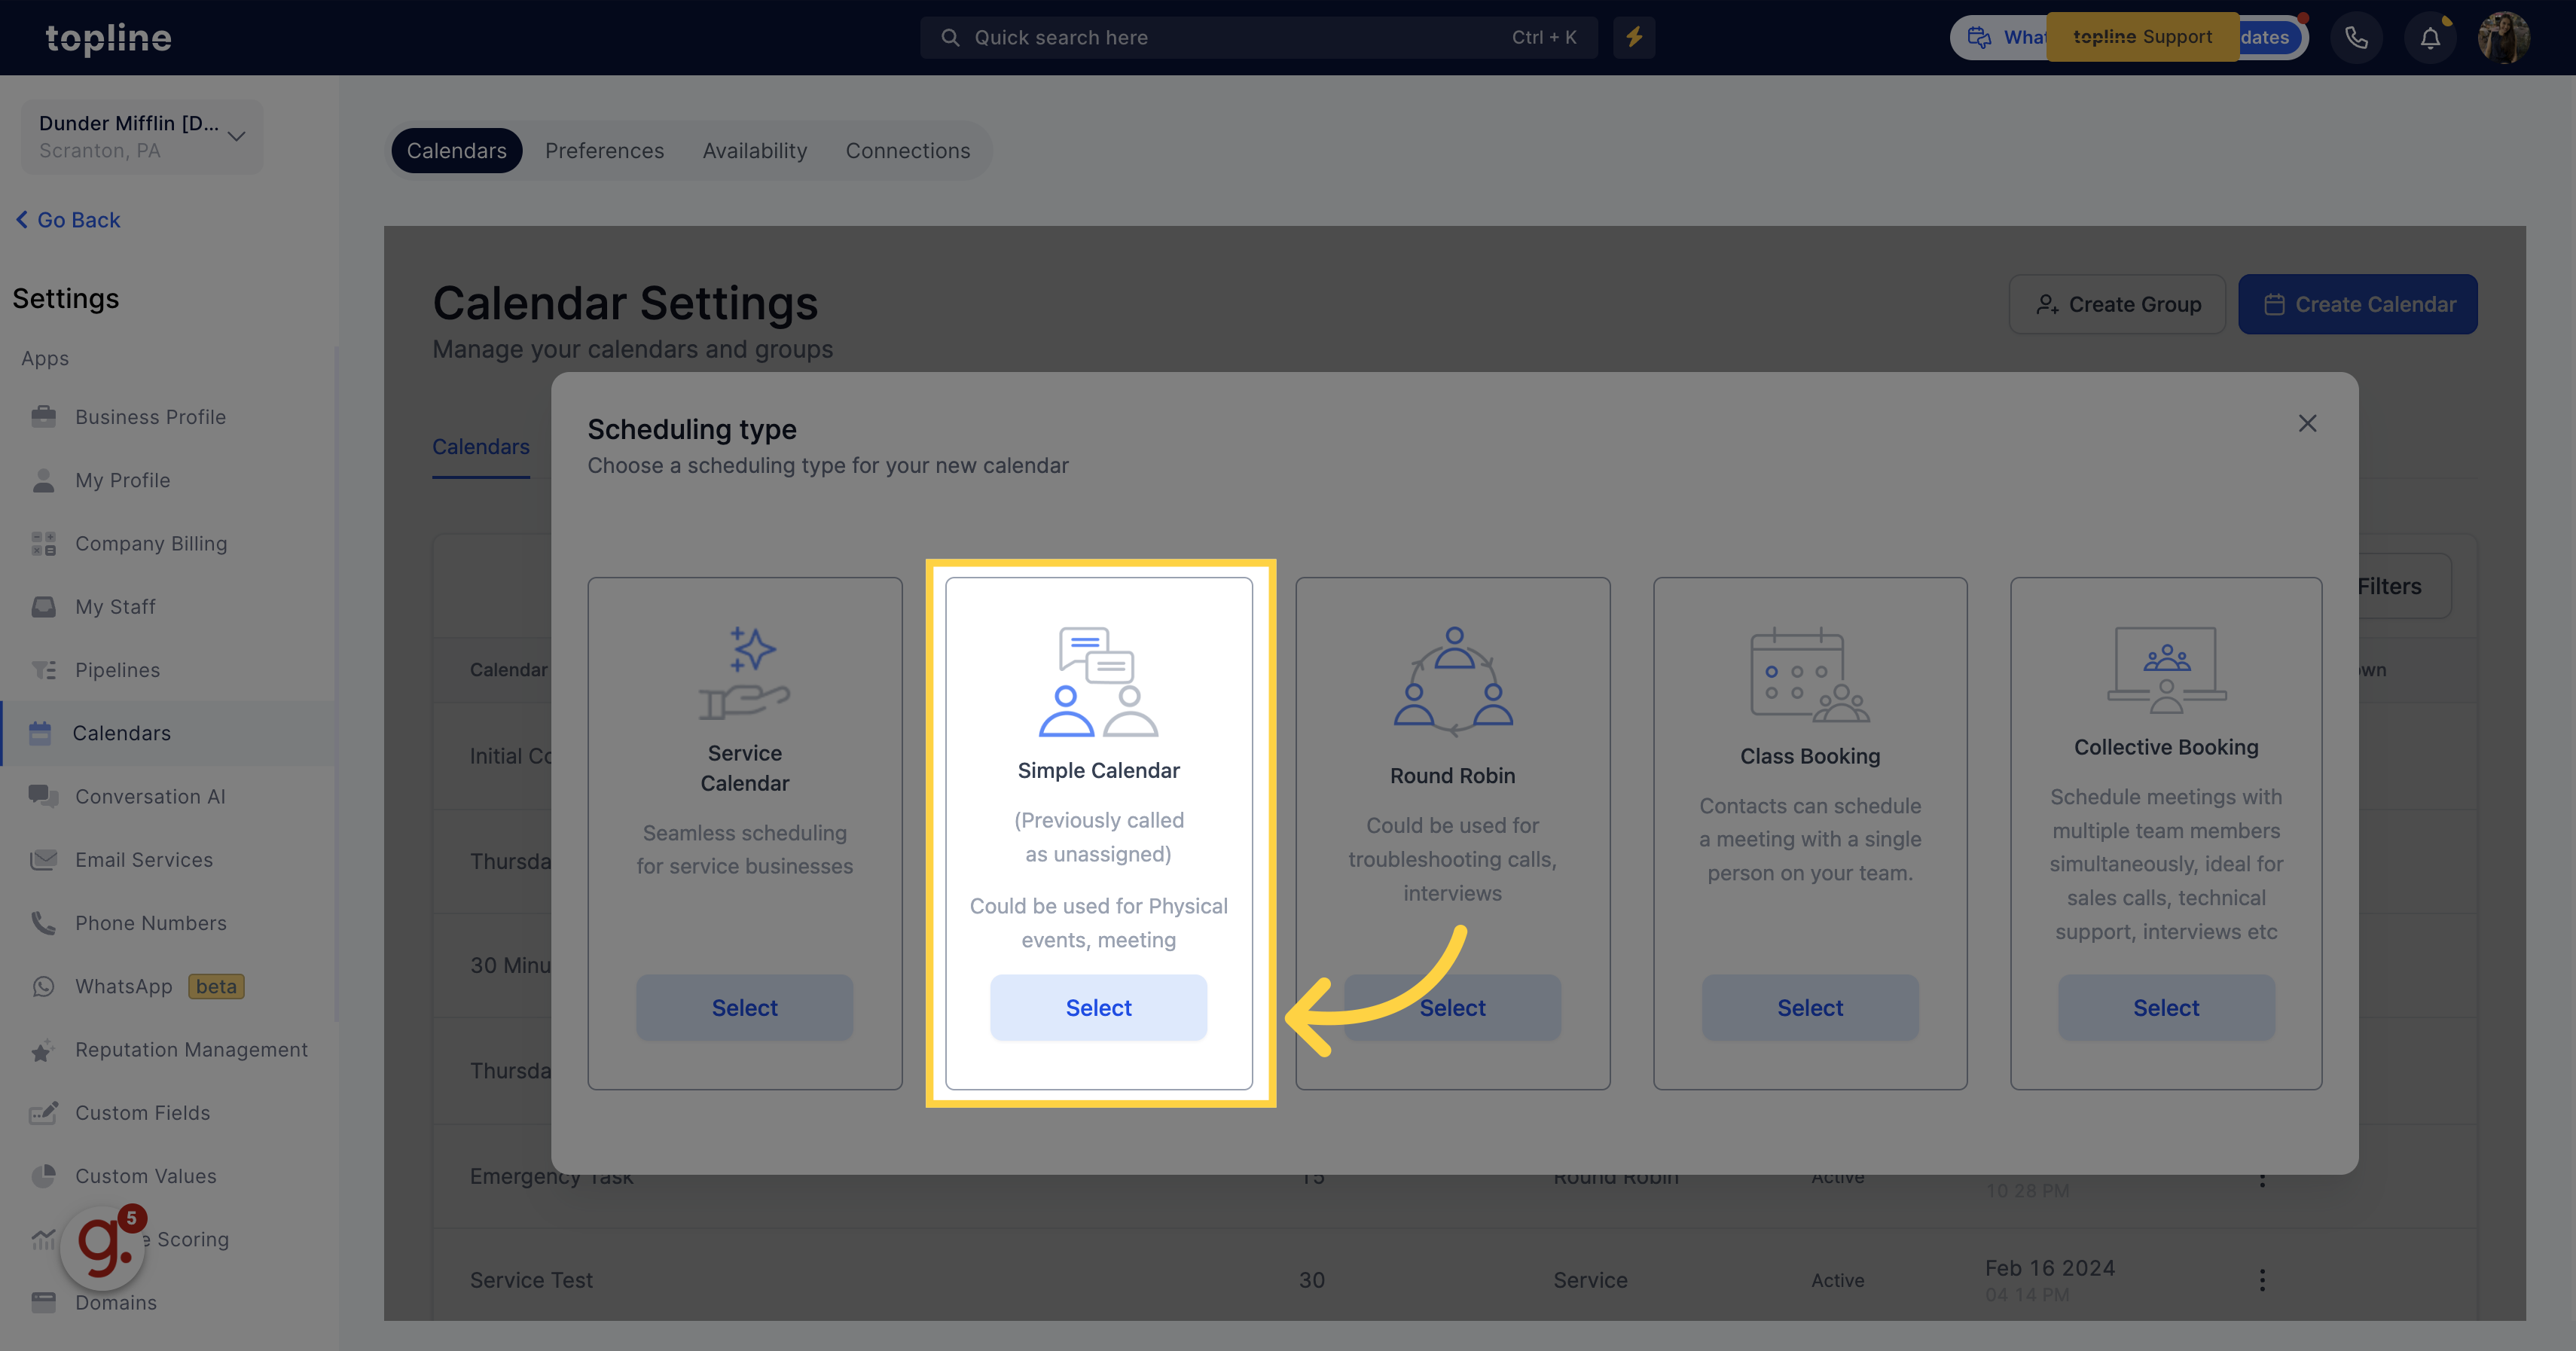Navigate to Conversation AI settings
2576x1351 pixels.
point(150,795)
